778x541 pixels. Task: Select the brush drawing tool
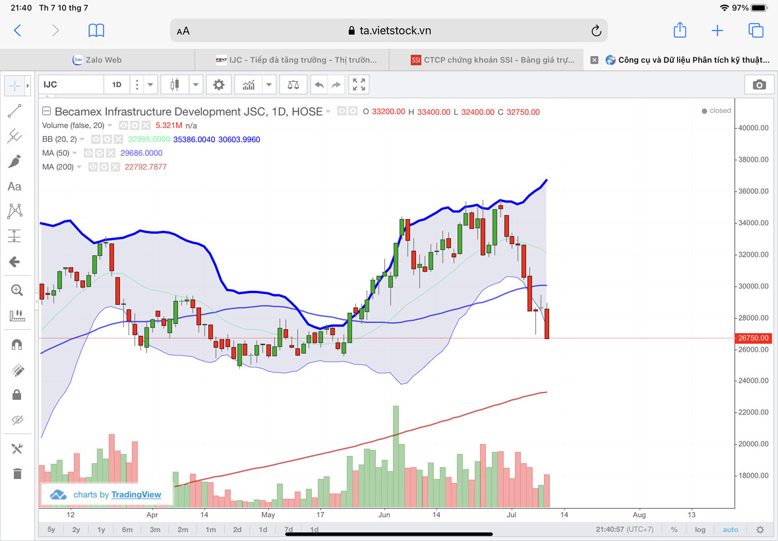point(15,161)
